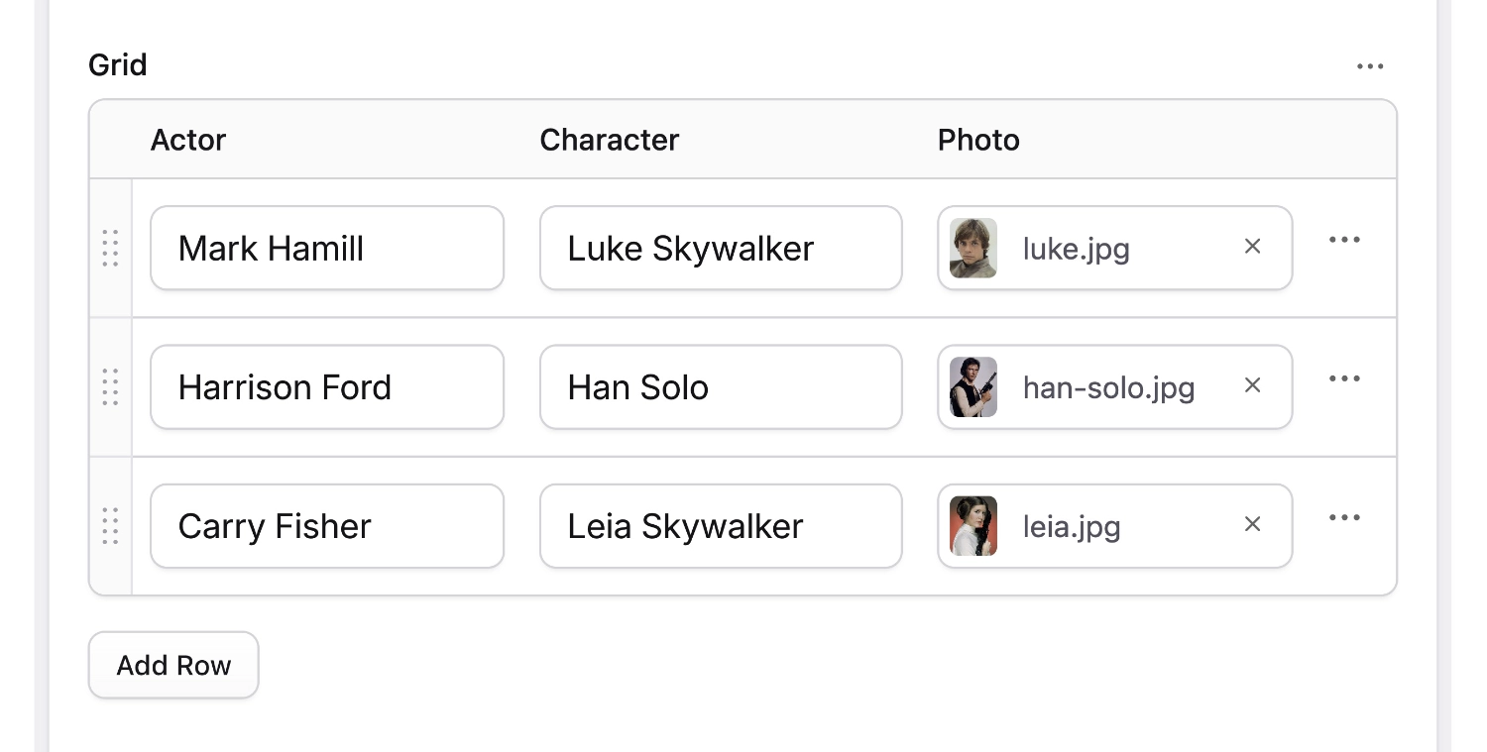Remove the leia.jpg photo attachment

1252,525
